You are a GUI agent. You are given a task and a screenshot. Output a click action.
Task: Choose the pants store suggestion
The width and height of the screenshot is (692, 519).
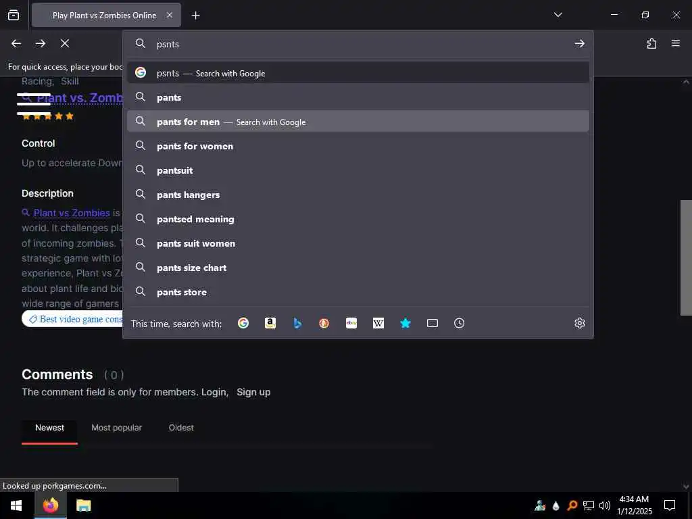[x=358, y=292]
